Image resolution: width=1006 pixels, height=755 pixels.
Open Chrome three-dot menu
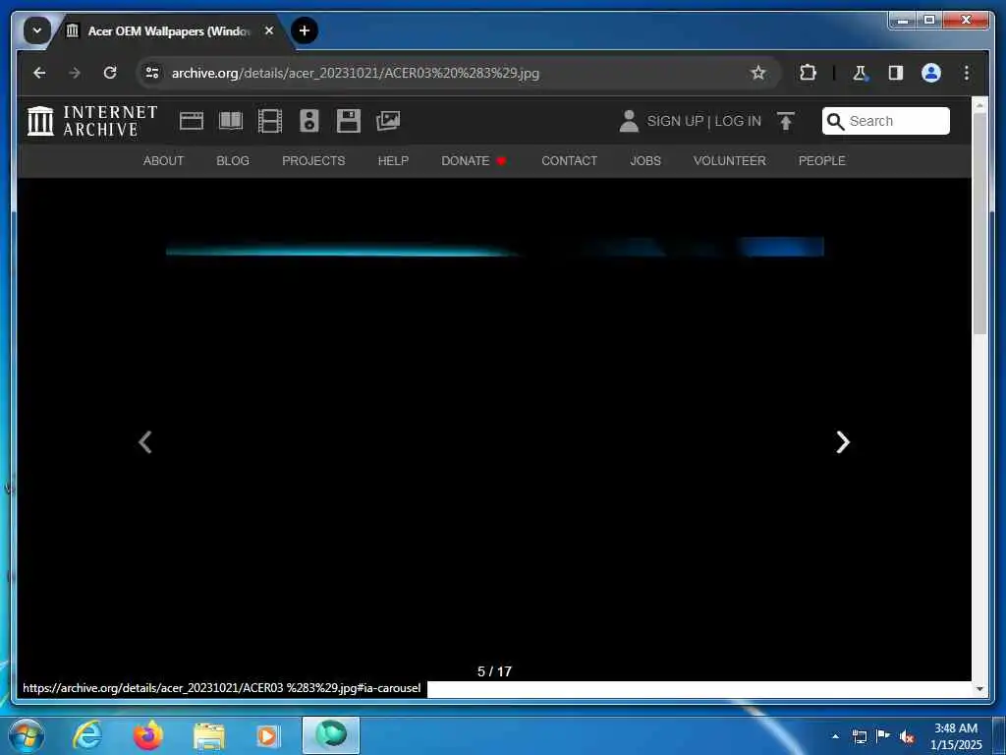[967, 73]
